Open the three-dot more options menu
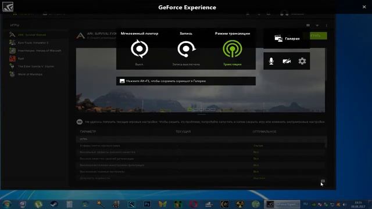 327,26
